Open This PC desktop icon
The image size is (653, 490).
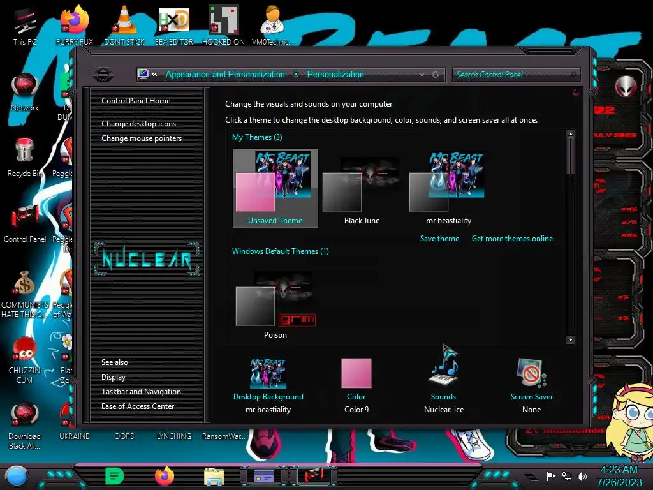click(x=24, y=26)
